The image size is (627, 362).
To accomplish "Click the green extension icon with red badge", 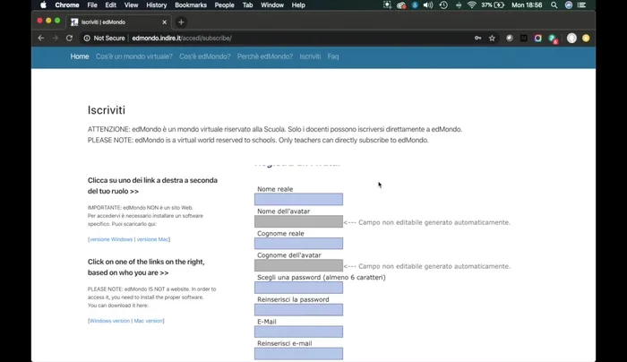I will click(553, 39).
